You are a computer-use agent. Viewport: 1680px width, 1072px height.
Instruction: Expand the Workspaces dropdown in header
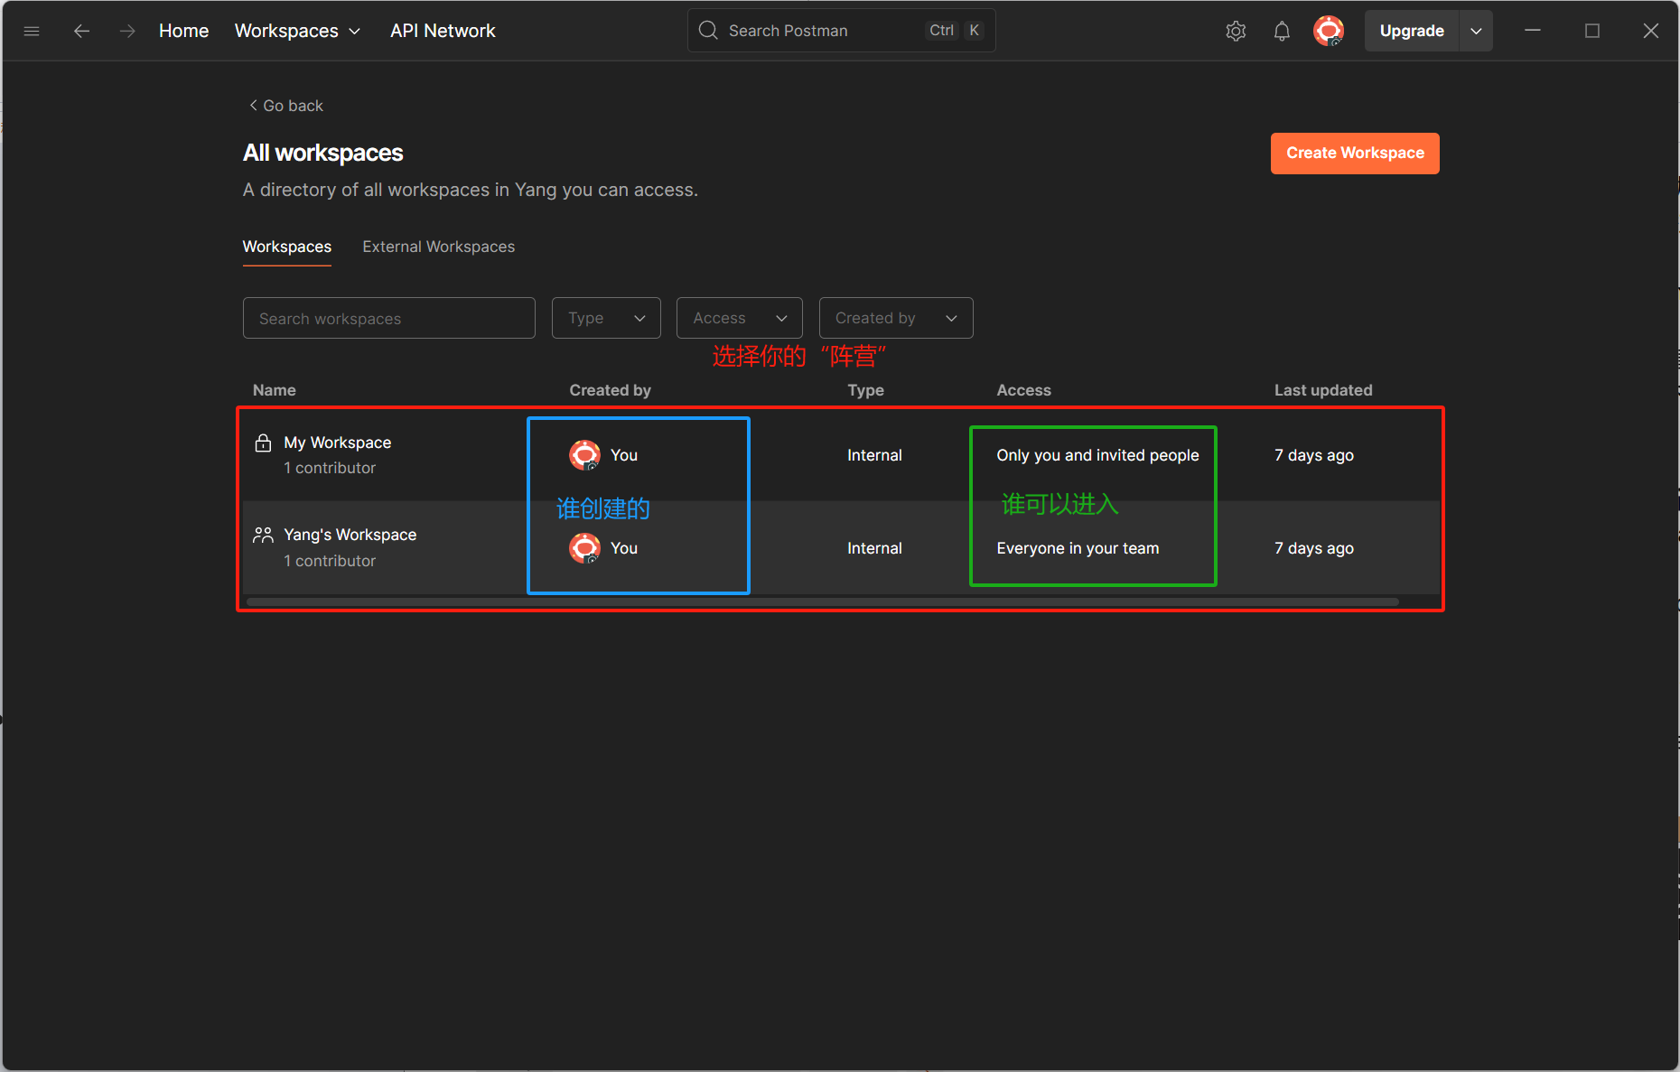[x=297, y=31]
